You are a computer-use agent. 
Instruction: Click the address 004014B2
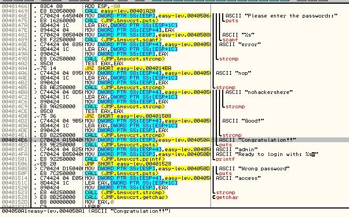15,82
